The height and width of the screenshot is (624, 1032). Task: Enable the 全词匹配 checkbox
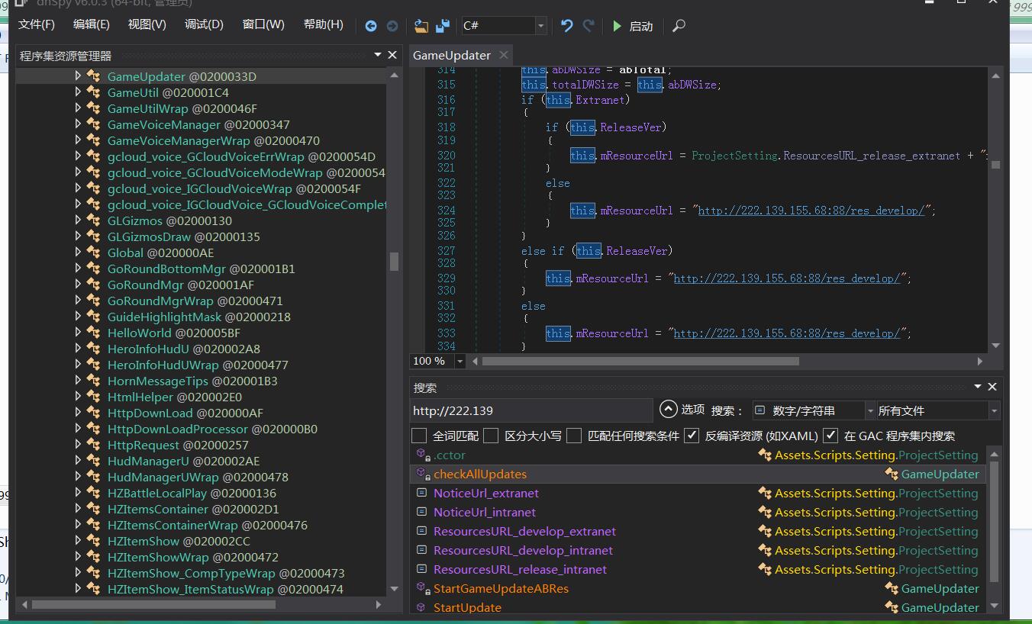[x=419, y=436]
